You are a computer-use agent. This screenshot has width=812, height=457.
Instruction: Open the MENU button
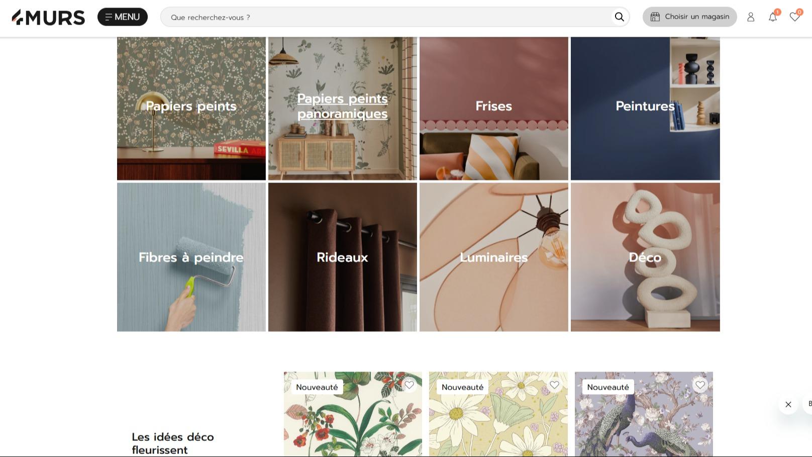[x=123, y=17]
